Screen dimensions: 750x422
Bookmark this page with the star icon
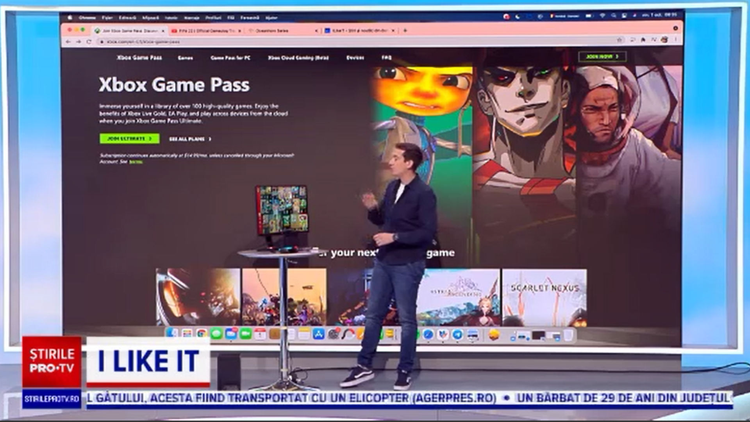619,40
